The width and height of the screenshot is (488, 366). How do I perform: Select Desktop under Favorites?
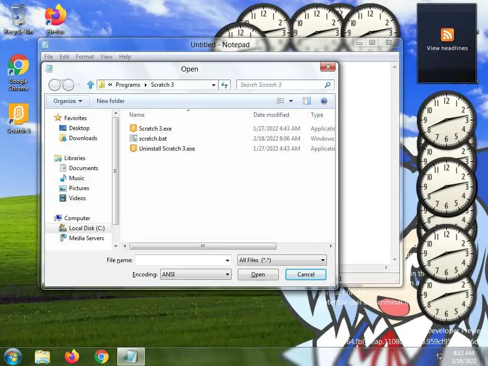pyautogui.click(x=79, y=128)
